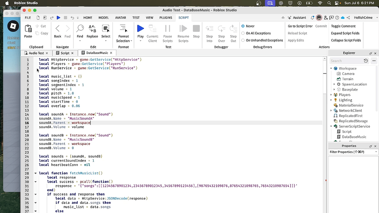The image size is (379, 213).
Task: Select the Never debug errors radio
Action: [x=243, y=26]
